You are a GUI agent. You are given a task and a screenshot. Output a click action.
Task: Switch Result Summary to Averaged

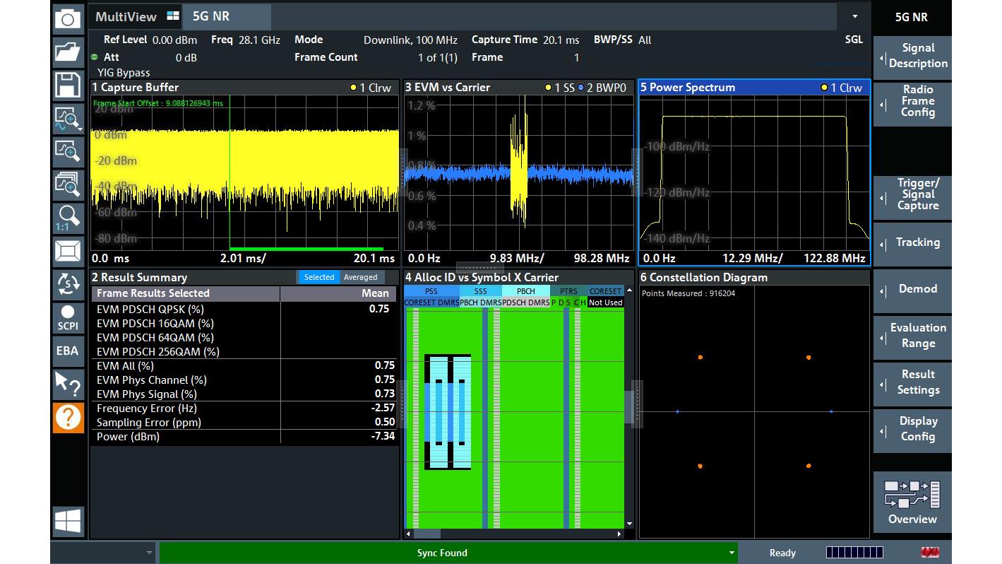click(x=361, y=277)
